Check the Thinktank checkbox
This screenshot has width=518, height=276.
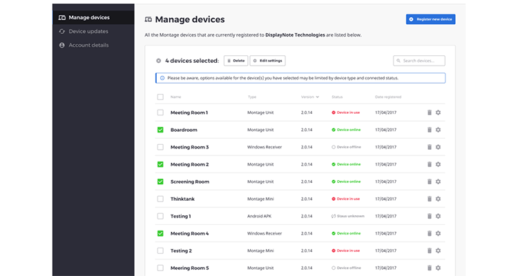(160, 199)
